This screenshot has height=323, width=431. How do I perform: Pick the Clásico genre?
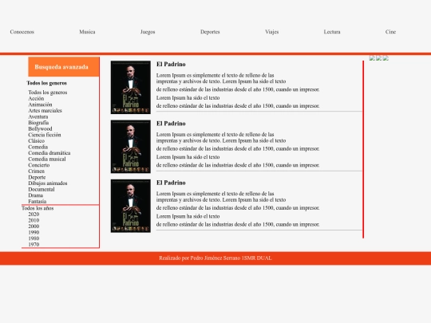pyautogui.click(x=36, y=140)
